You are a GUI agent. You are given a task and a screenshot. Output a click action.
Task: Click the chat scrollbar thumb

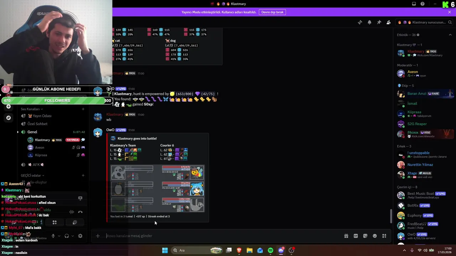391,216
